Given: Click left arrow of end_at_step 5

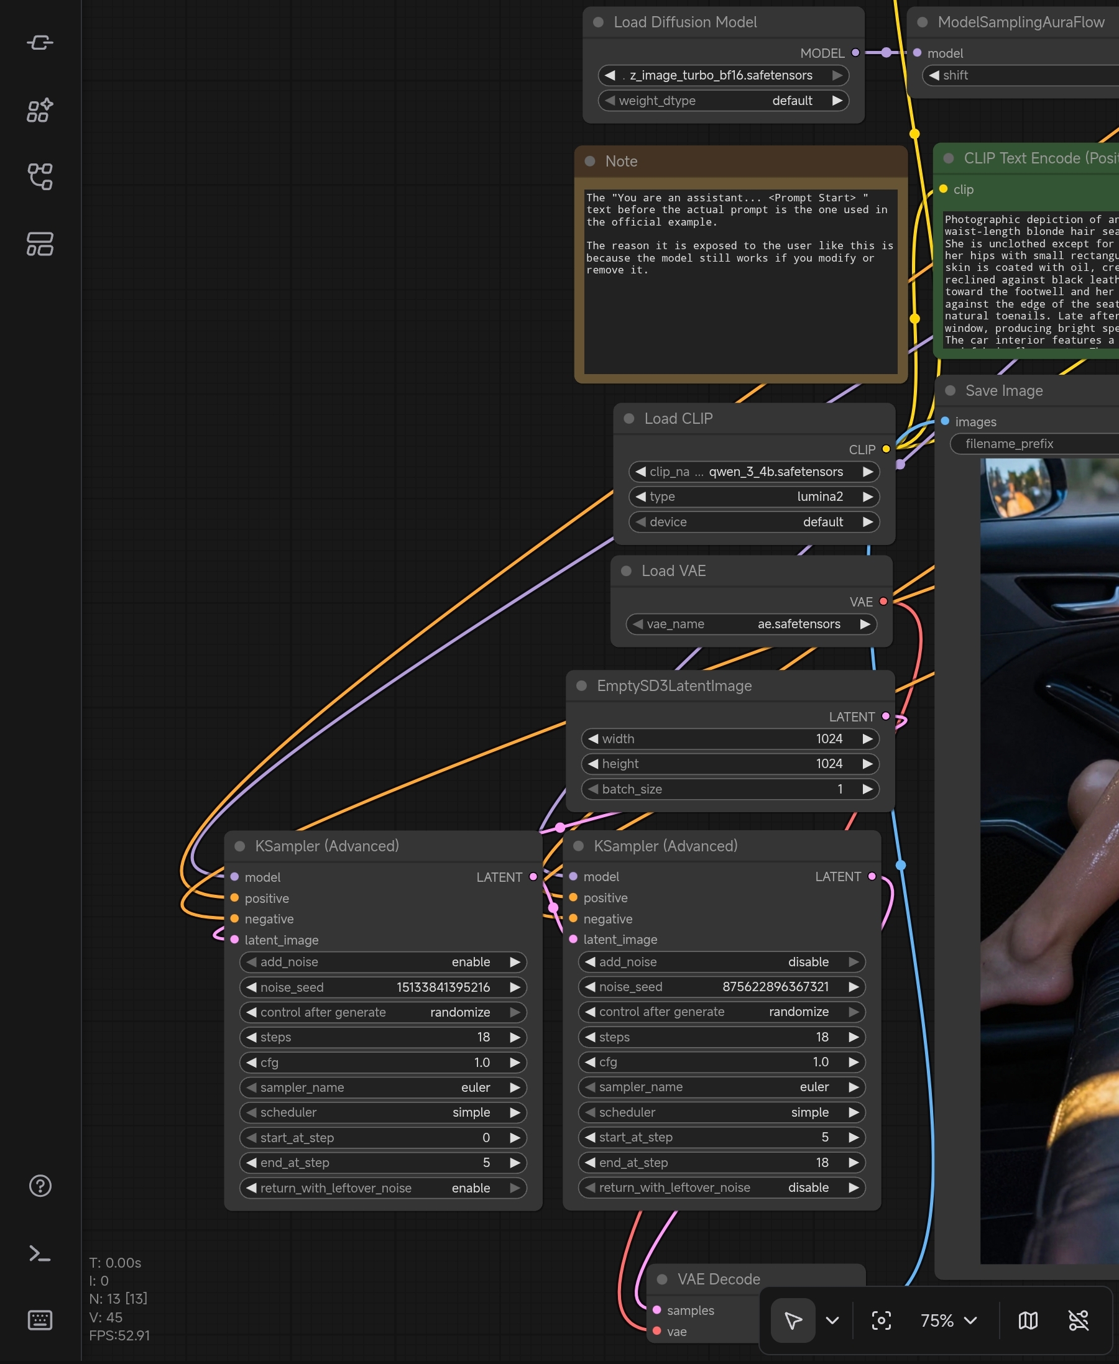Looking at the screenshot, I should (x=251, y=1162).
